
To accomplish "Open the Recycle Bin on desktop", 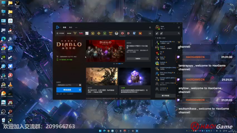I will [4, 121].
